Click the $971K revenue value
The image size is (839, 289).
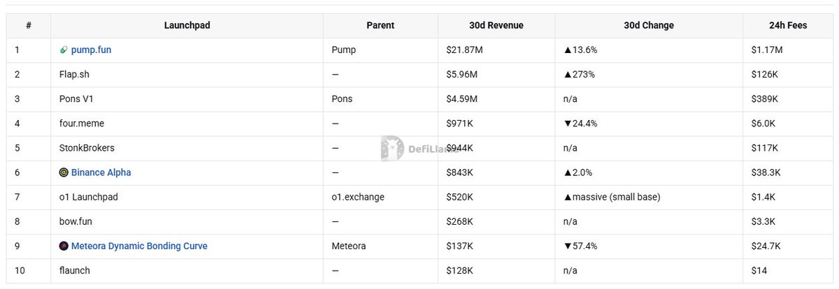pos(459,124)
